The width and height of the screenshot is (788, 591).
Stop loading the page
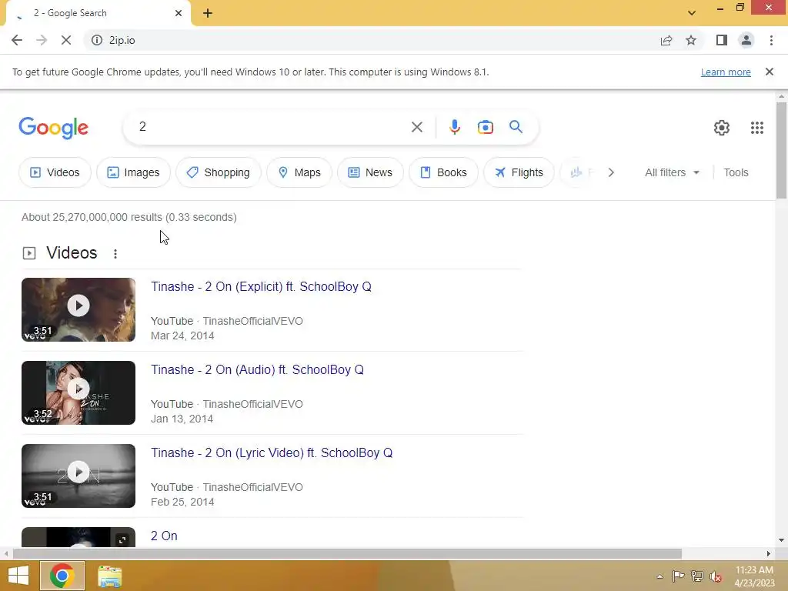[66, 40]
